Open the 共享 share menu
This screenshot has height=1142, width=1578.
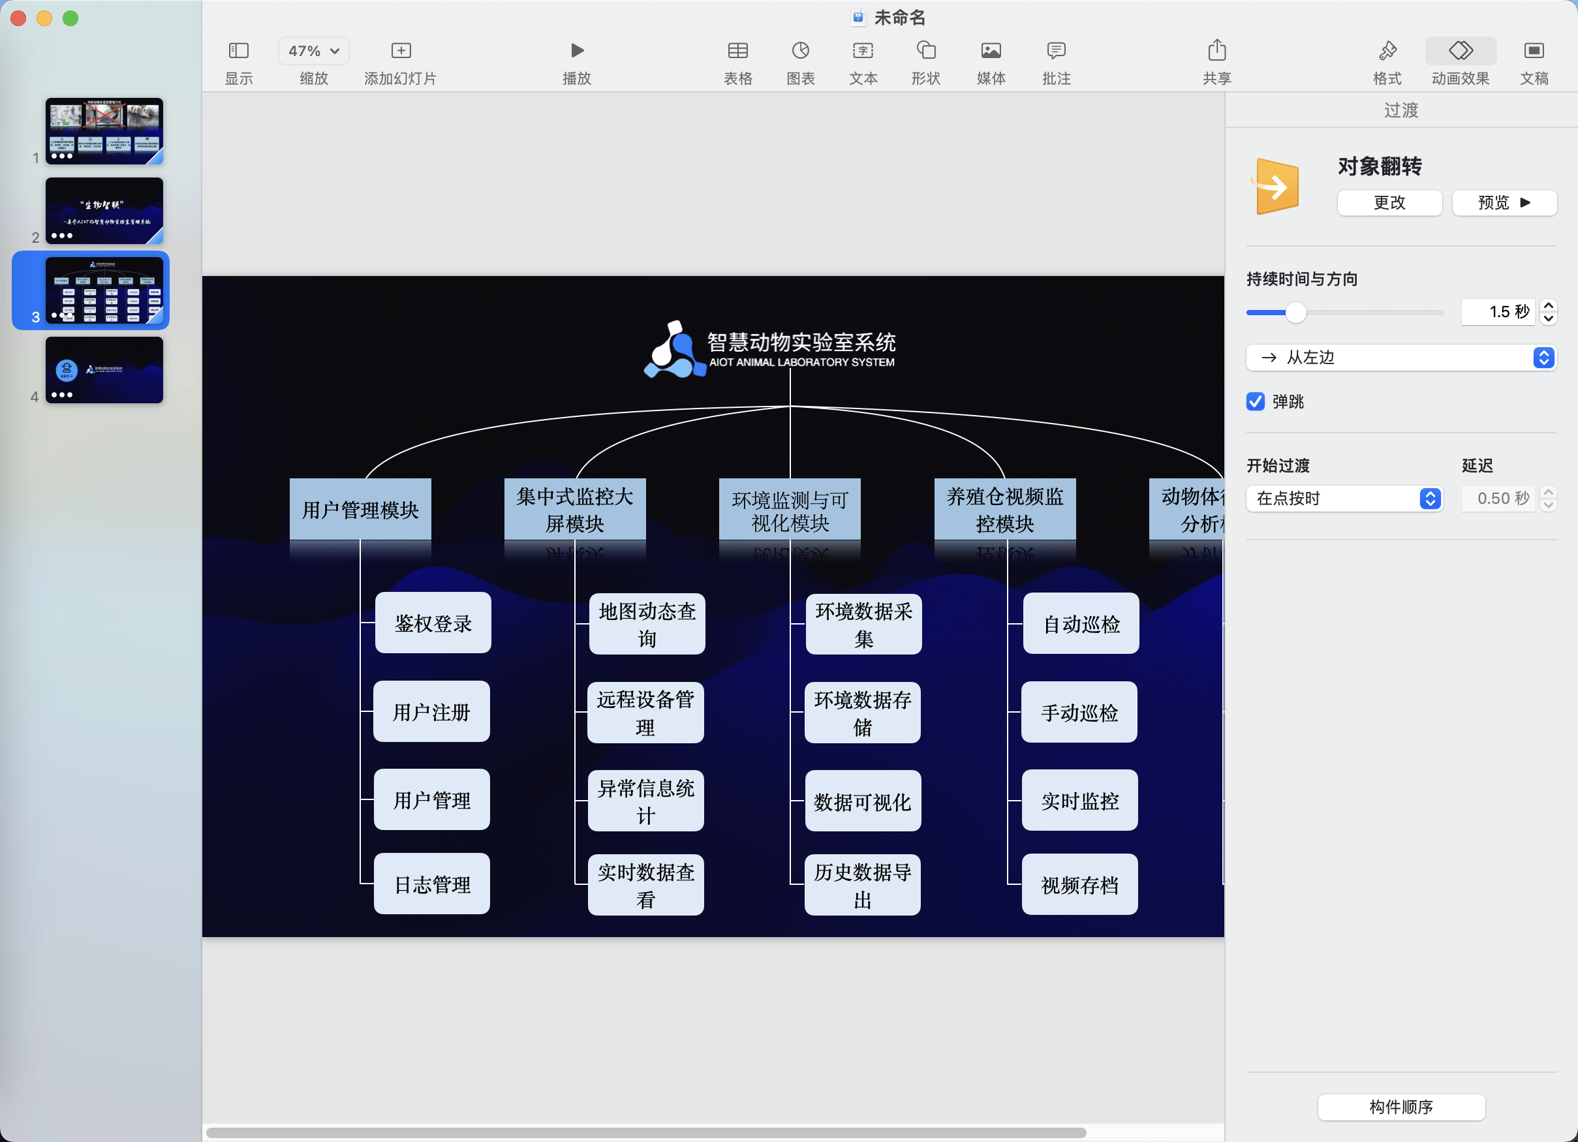point(1216,51)
